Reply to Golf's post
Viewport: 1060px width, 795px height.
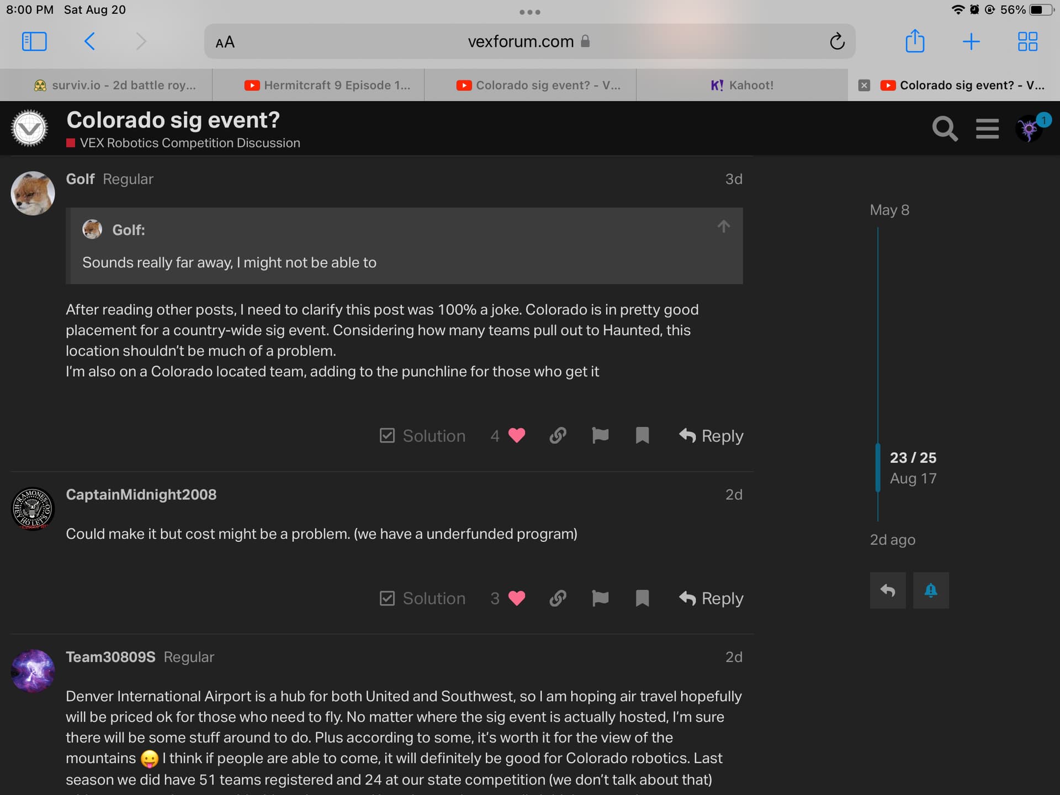(711, 436)
